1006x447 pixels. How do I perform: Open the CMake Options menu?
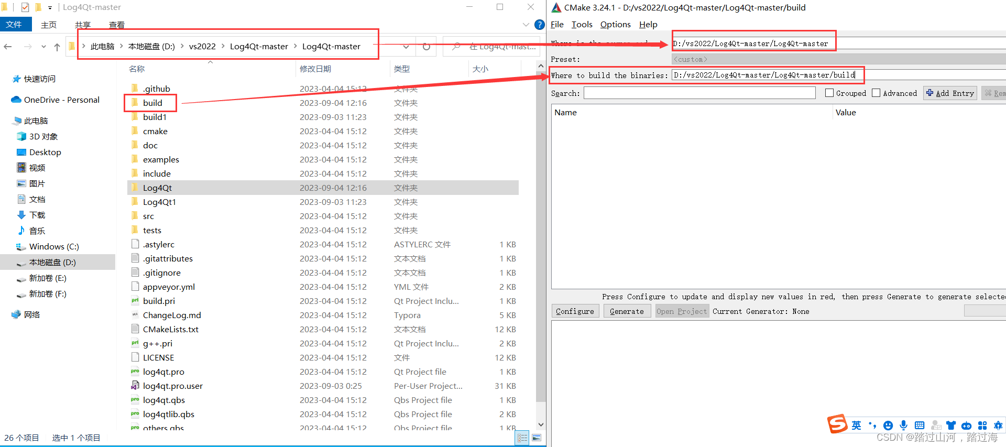click(615, 24)
